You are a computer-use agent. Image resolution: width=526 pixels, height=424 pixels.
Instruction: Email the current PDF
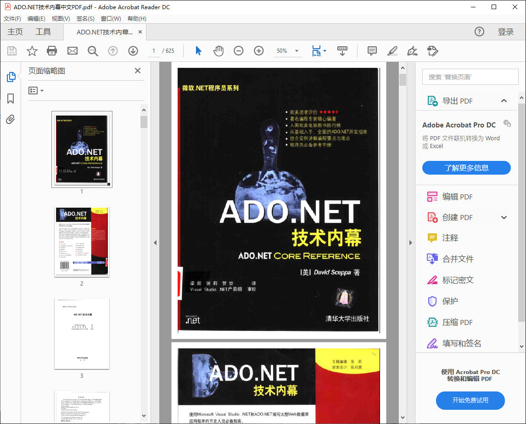72,51
